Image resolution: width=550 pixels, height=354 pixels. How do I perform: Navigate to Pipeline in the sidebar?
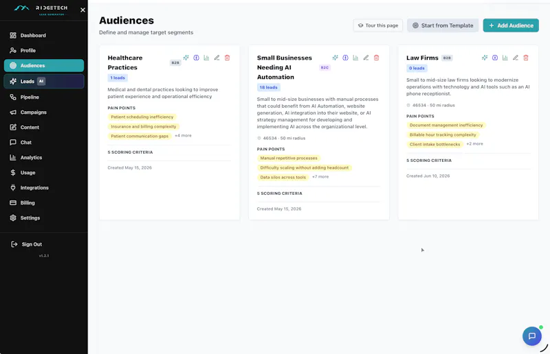click(x=44, y=97)
